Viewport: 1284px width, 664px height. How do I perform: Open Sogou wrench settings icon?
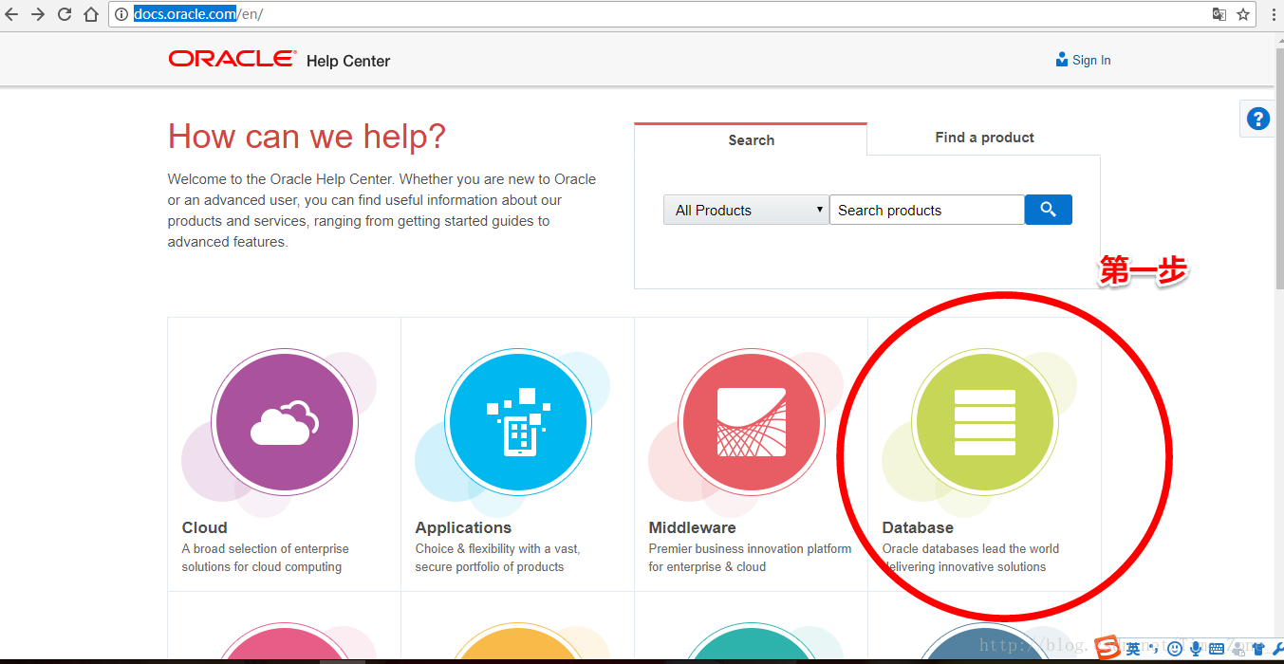1276,649
